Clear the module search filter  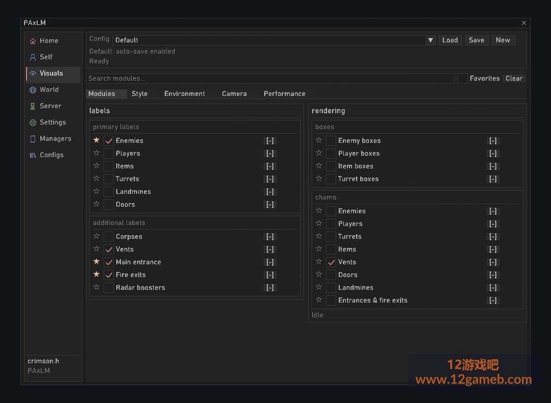[x=514, y=79]
